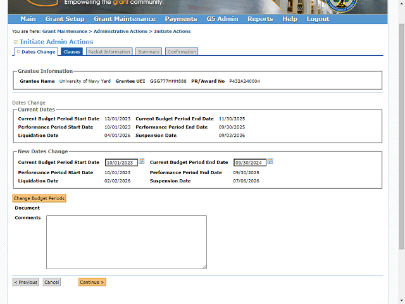Click Grantee UEI value GGG777HHH888
The height and width of the screenshot is (304, 405).
coord(168,81)
